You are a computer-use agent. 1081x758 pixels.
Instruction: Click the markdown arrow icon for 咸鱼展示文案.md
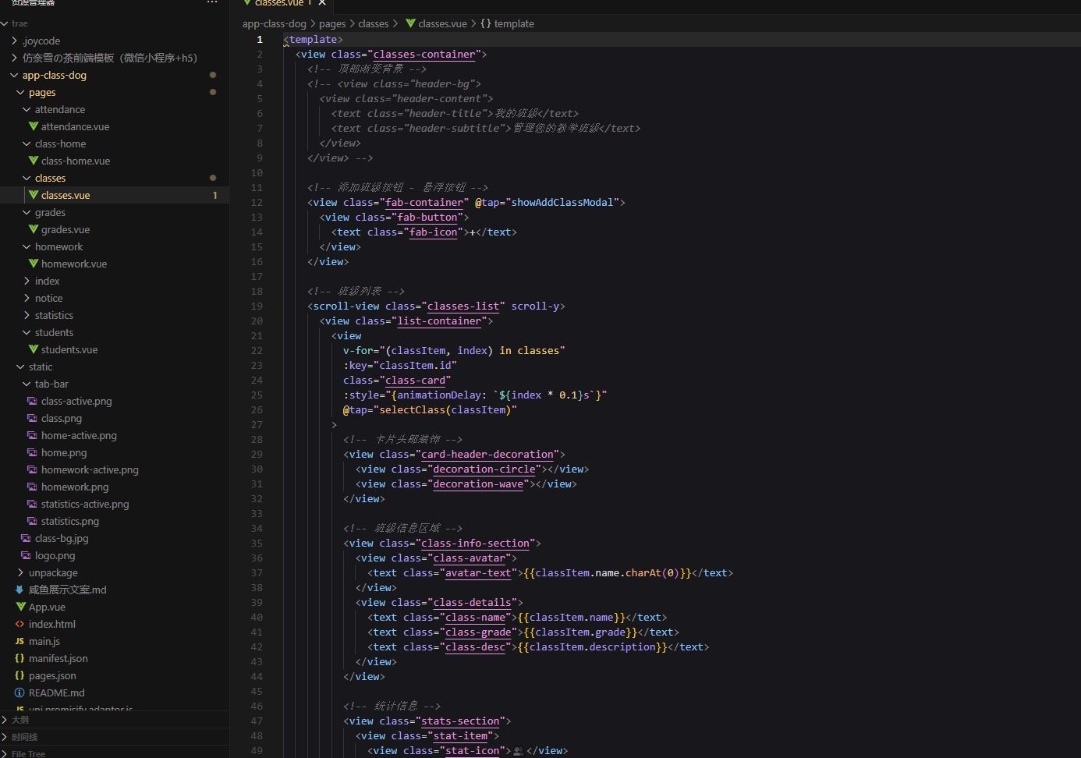pos(19,590)
